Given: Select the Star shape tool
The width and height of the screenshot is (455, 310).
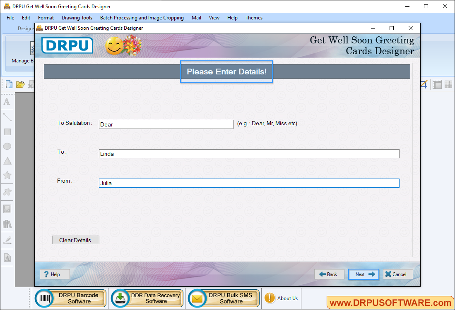Looking at the screenshot, I should click(7, 175).
